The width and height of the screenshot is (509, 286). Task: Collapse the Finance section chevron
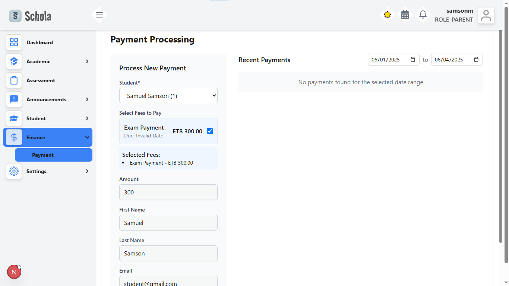[87, 137]
